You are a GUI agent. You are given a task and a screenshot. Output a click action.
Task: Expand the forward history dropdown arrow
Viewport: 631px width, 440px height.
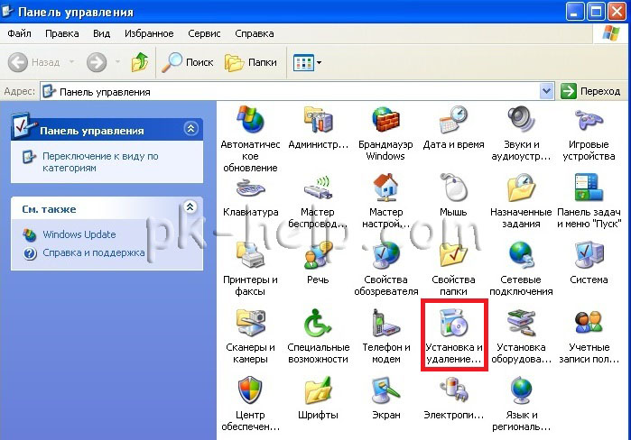[x=117, y=62]
